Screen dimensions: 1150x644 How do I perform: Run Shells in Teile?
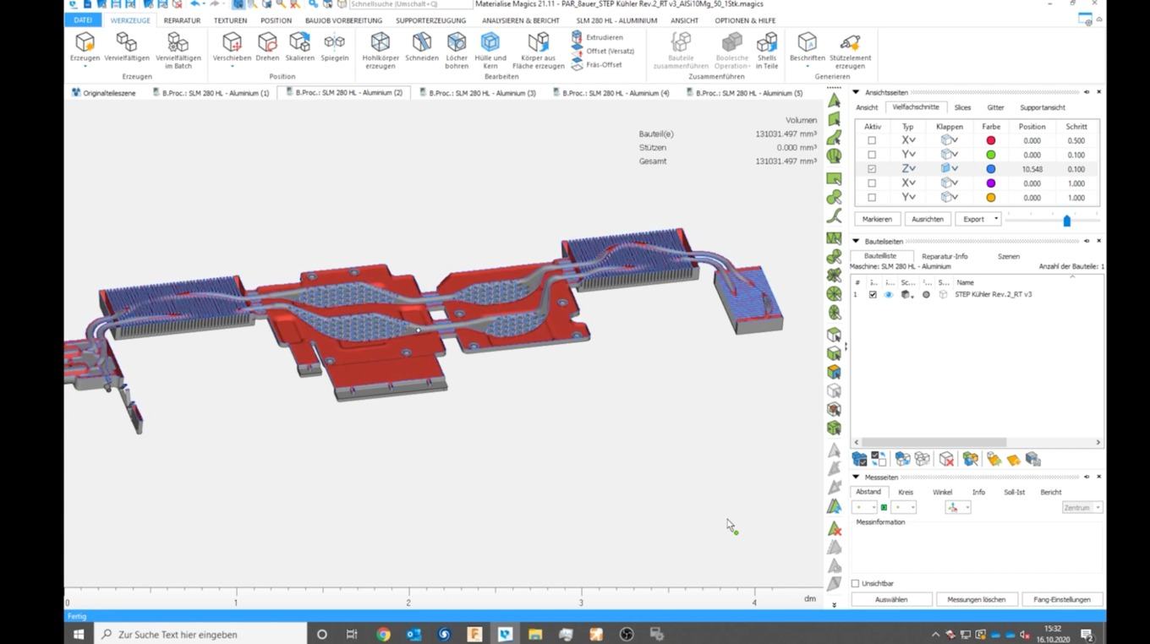(x=767, y=51)
